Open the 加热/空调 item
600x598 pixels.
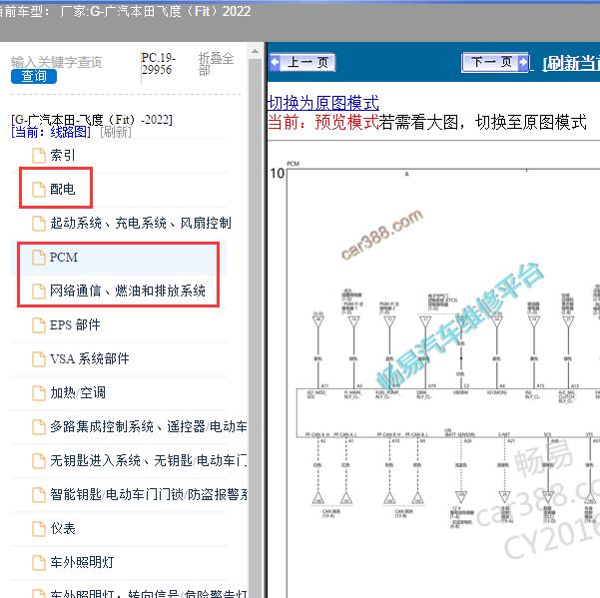[x=78, y=393]
